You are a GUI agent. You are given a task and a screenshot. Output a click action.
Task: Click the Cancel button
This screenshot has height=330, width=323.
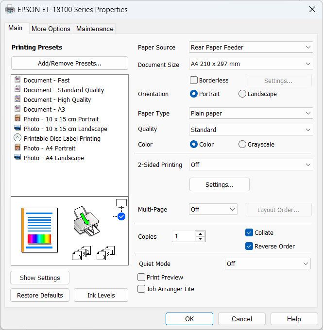click(x=242, y=319)
